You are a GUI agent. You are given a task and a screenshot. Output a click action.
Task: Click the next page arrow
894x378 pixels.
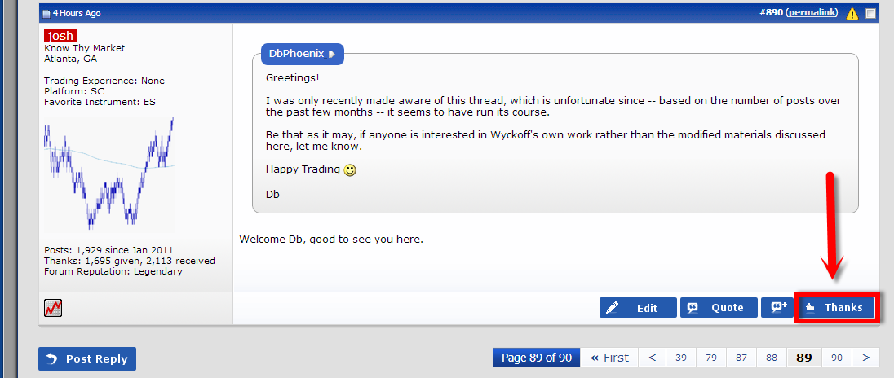click(866, 358)
